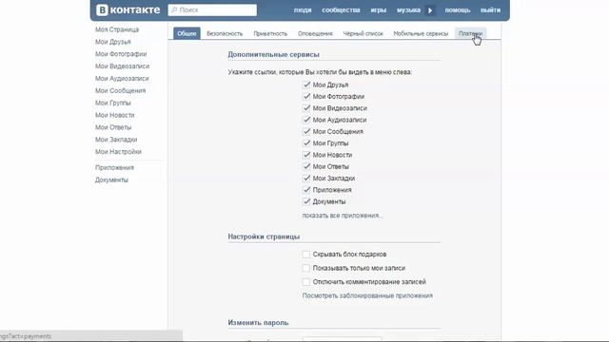Open Мои Фотографии in sidebar
Viewport: 609px width, 342px height.
121,54
